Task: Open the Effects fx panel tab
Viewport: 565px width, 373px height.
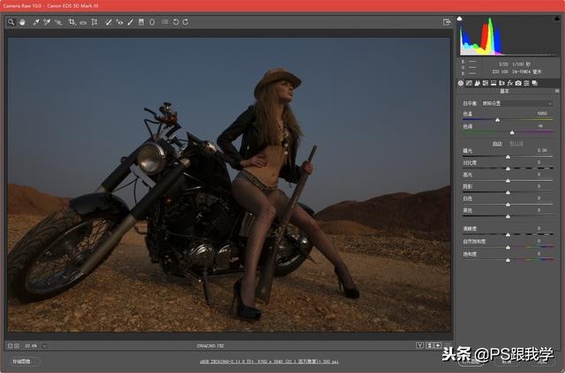Action: point(510,83)
